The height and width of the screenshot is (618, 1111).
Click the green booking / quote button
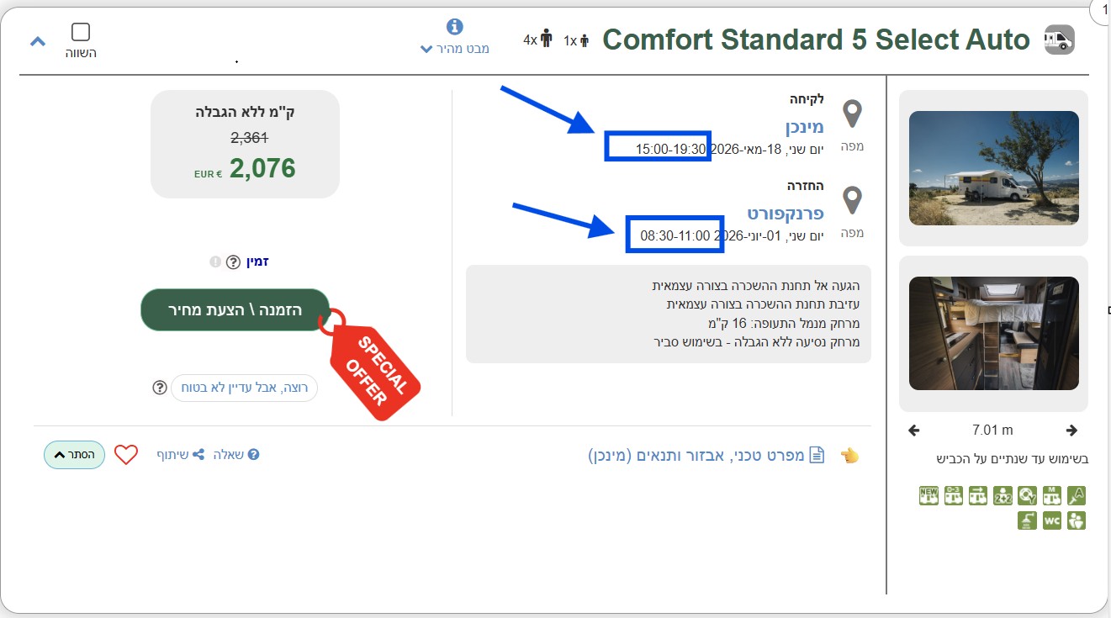coord(235,310)
